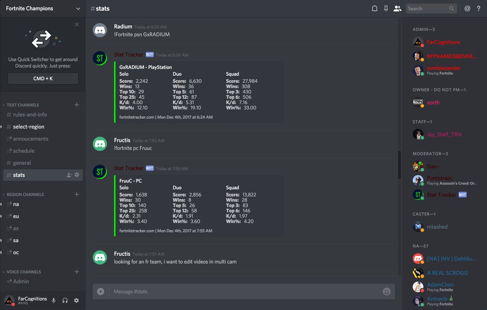Click Fructis avatar on 7:57 AM message
The width and height of the screenshot is (487, 310).
coord(100,257)
